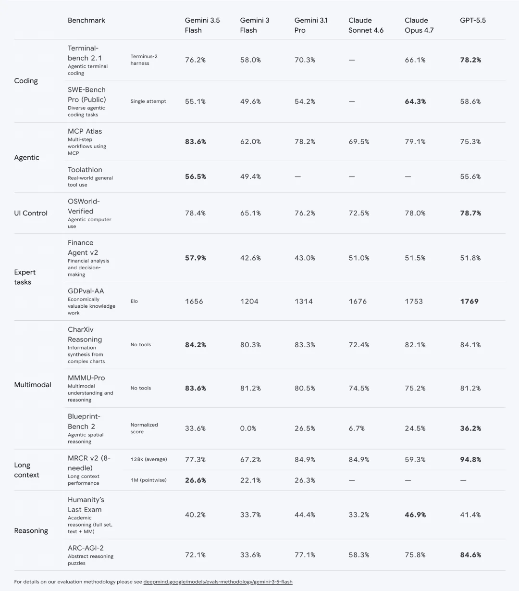
Task: Select the Claude Sonnet 4.6 column header
Action: (366, 25)
